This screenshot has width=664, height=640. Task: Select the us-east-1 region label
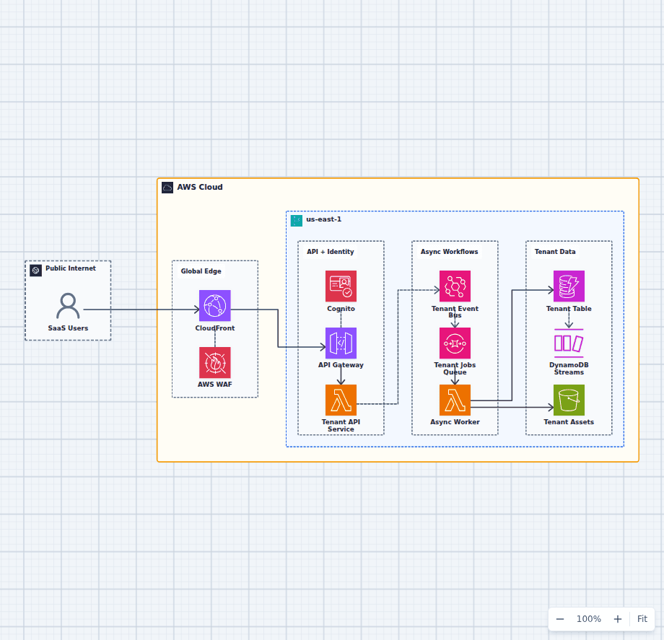(x=323, y=219)
